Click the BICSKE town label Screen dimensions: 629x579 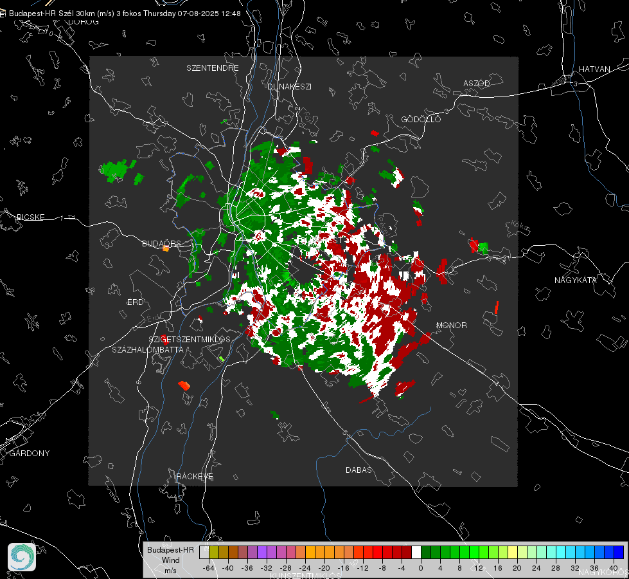[x=30, y=217]
